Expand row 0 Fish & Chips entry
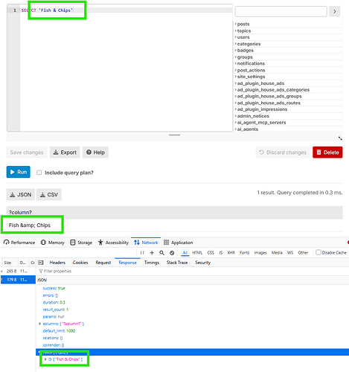Screen dimensions: 349x372 45,359
